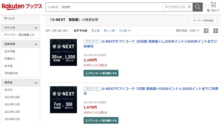Image resolution: width=222 pixels, height=125 pixels.
Task: Click the 発売月 label in sidebar
Action: [8, 90]
